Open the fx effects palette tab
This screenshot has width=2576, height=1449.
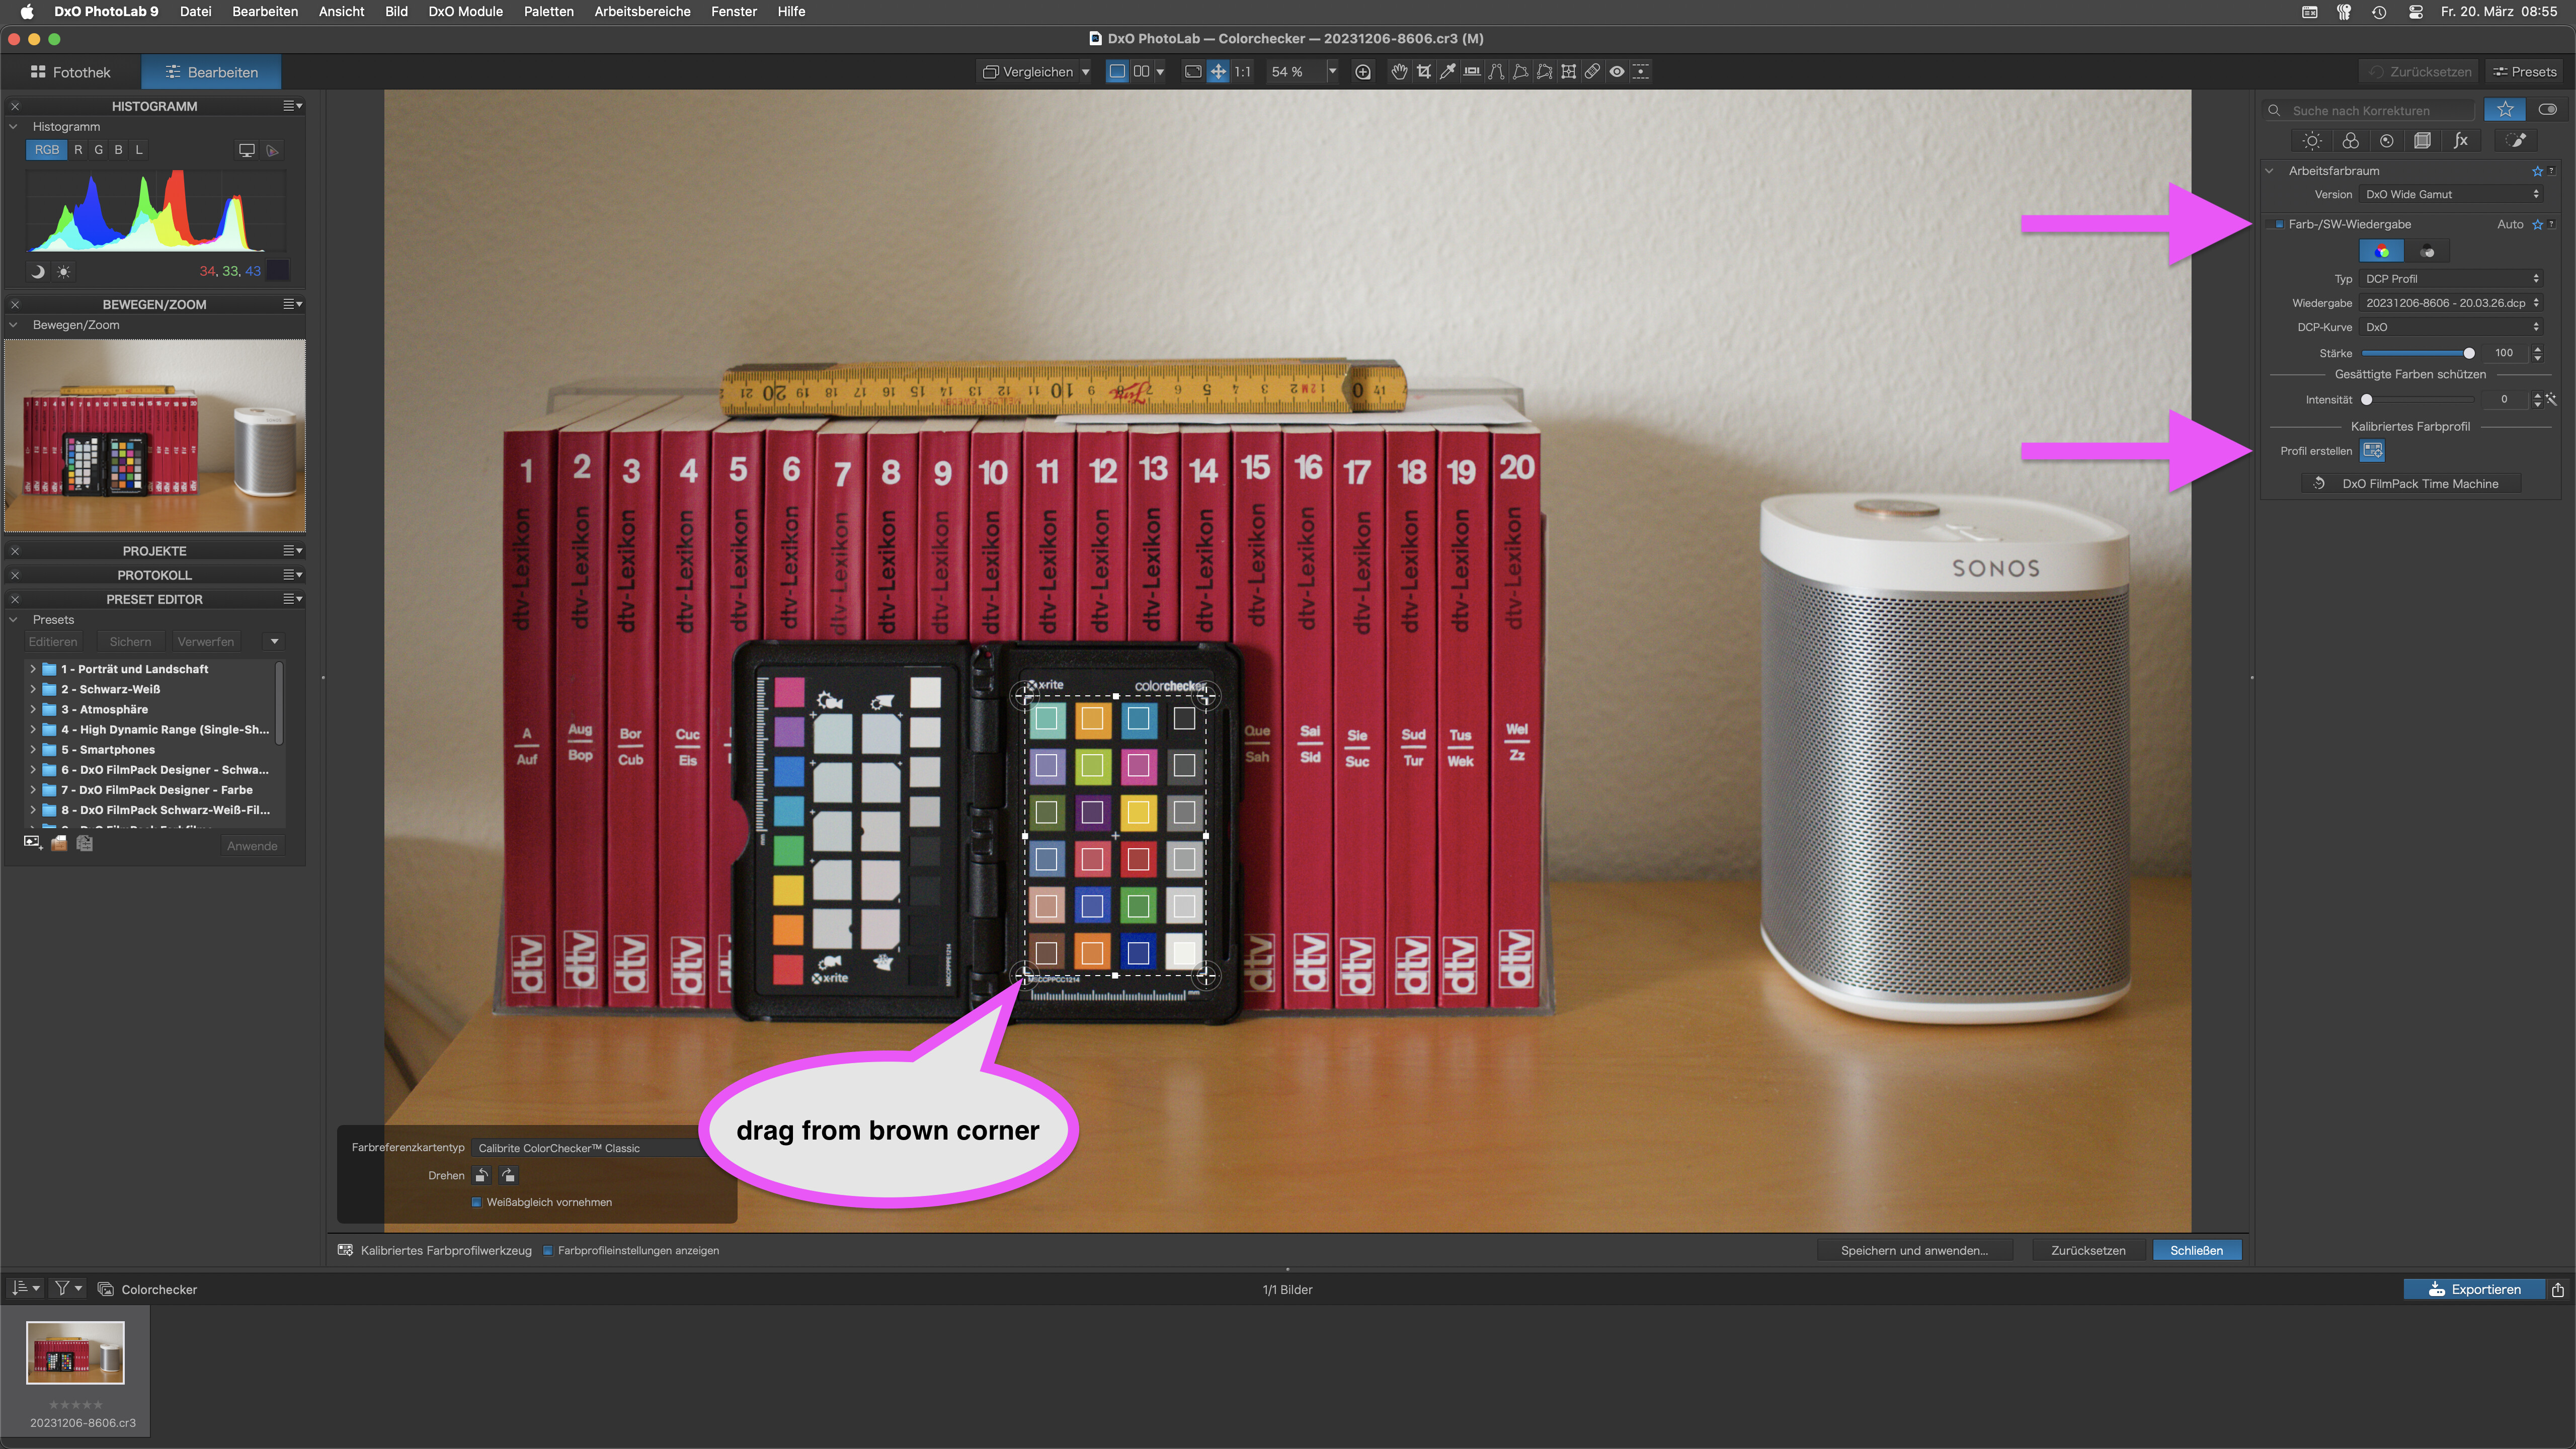point(2460,141)
